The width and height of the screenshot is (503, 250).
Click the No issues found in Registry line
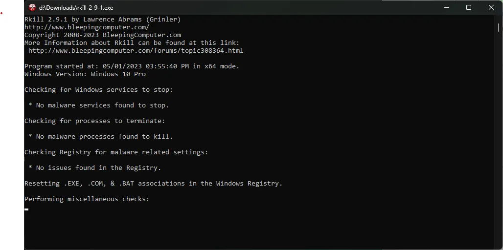click(94, 168)
